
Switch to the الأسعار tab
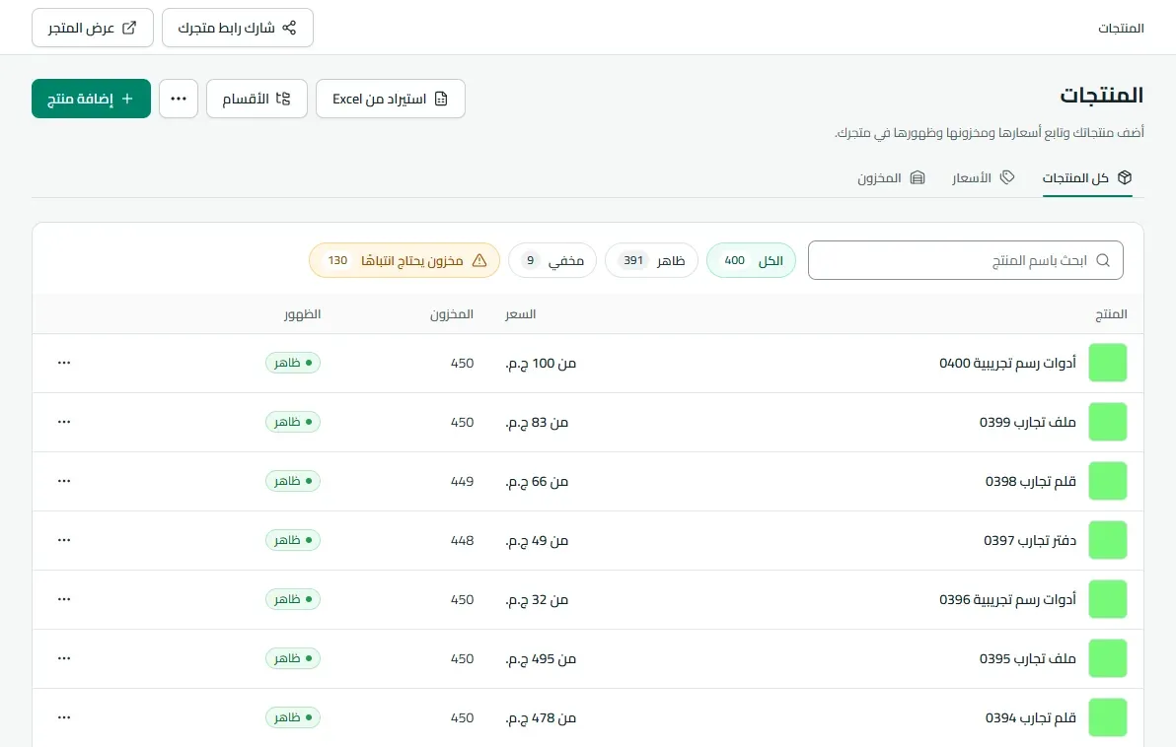[984, 178]
